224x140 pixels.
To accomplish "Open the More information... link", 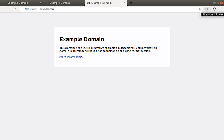I will tap(72, 57).
